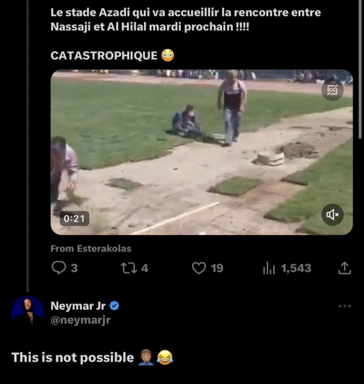Select the 'This is not possible' reply text
The width and height of the screenshot is (364, 384).
(x=72, y=358)
